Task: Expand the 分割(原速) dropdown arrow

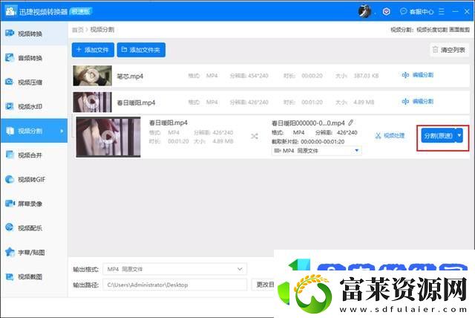Action: [459, 135]
